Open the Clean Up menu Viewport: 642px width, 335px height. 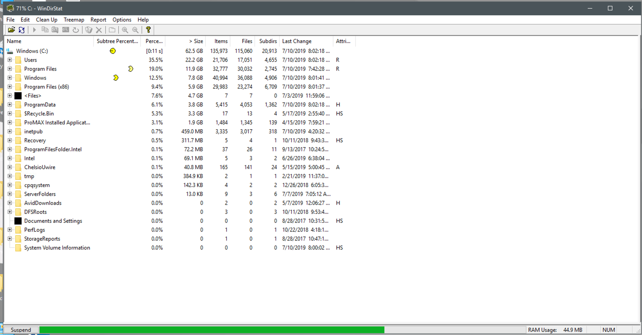point(47,20)
